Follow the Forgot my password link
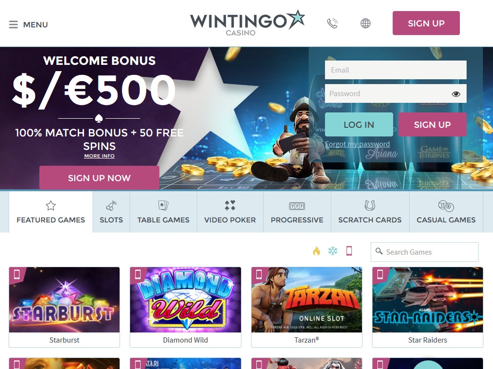Image resolution: width=493 pixels, height=369 pixels. coord(358,144)
